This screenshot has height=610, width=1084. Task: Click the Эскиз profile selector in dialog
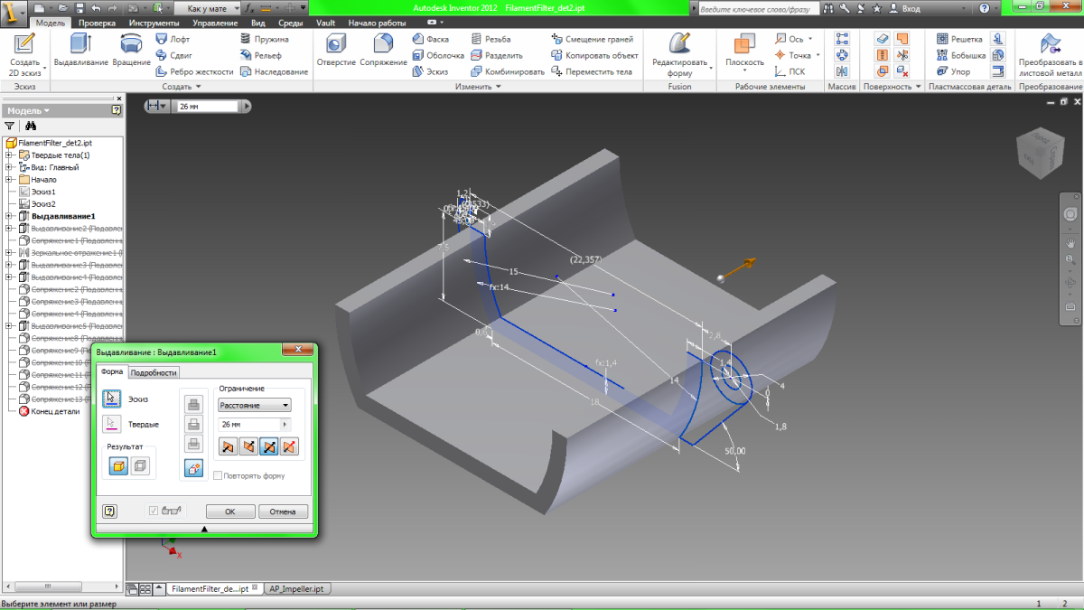pos(112,399)
